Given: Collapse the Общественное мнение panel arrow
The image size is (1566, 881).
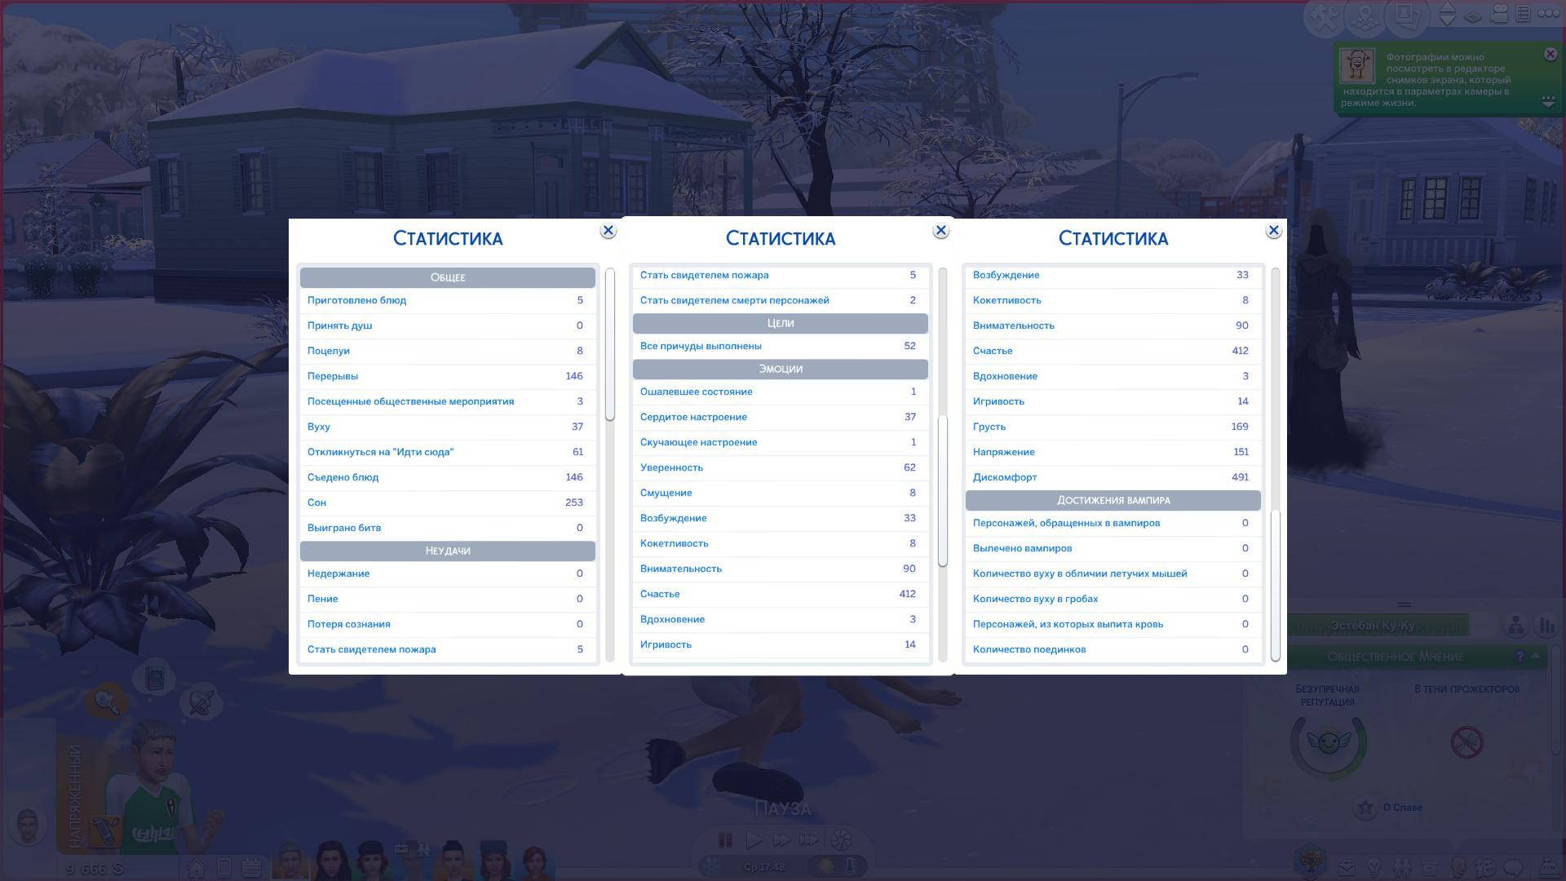Looking at the screenshot, I should pyautogui.click(x=1536, y=656).
